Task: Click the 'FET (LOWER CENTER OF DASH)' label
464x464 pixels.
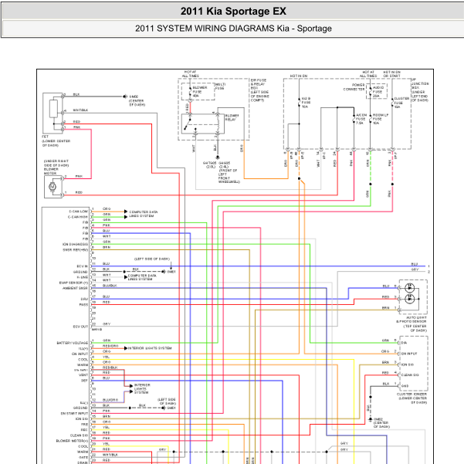Action: tap(56, 141)
